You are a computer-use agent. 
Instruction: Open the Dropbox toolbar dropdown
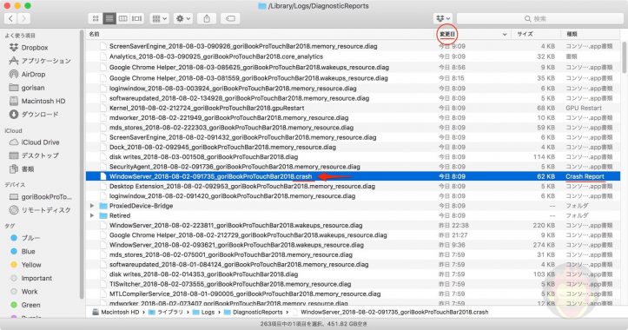tap(443, 18)
